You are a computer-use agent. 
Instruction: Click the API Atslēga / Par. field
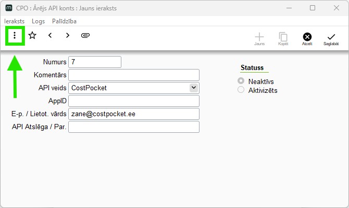pos(134,127)
